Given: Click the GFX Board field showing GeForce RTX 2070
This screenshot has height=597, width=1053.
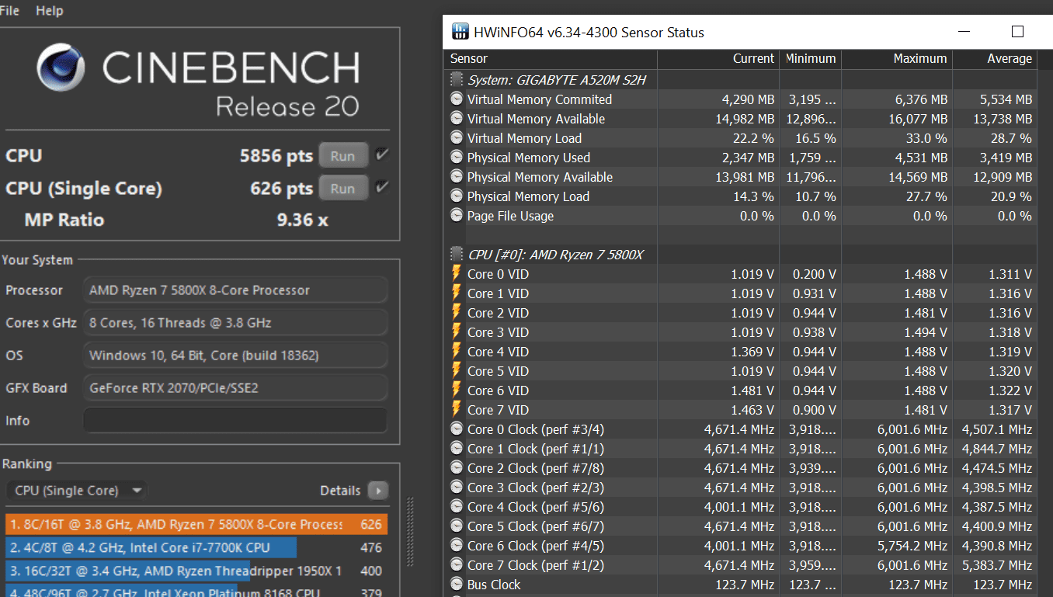Looking at the screenshot, I should pos(235,388).
